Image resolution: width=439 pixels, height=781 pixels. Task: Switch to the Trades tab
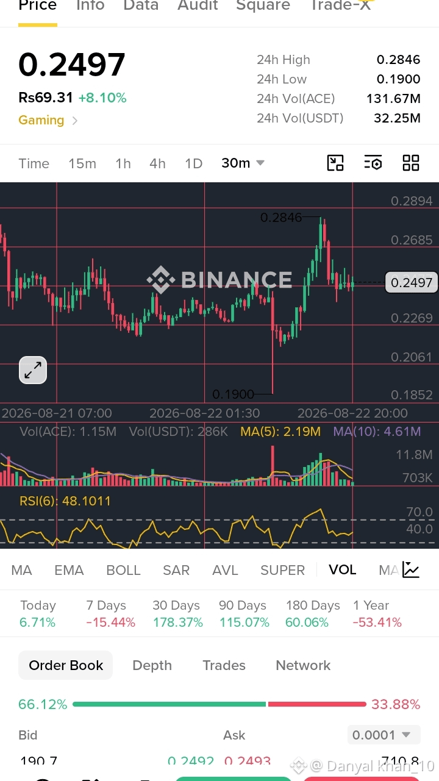224,665
